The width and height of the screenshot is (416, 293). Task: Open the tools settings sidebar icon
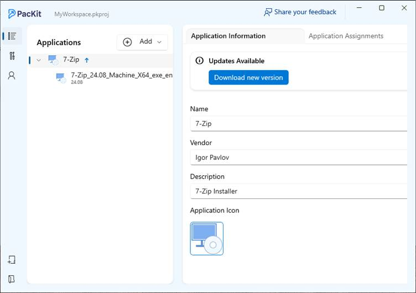pos(12,56)
